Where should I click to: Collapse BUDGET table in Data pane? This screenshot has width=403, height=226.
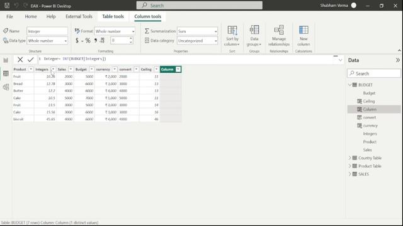350,85
